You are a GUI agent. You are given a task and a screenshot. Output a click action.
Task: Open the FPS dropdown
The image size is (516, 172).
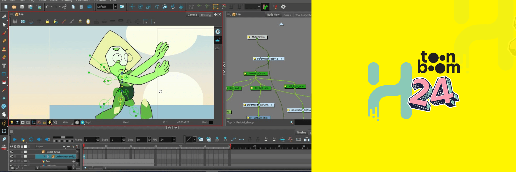tap(174, 140)
